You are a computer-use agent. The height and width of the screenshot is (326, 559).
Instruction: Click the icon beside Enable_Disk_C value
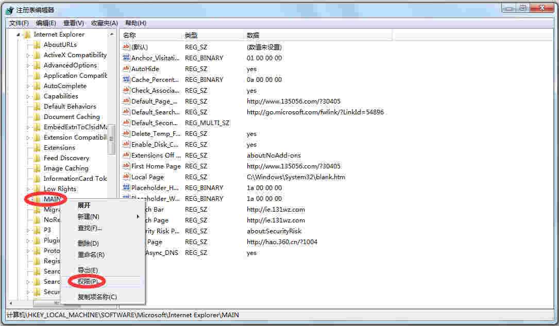click(126, 144)
